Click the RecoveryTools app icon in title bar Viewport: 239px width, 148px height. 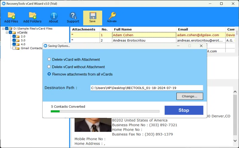coord(4,4)
